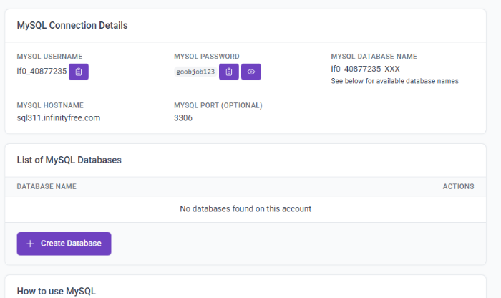Select the port value 3306
This screenshot has height=298, width=501.
[x=183, y=118]
